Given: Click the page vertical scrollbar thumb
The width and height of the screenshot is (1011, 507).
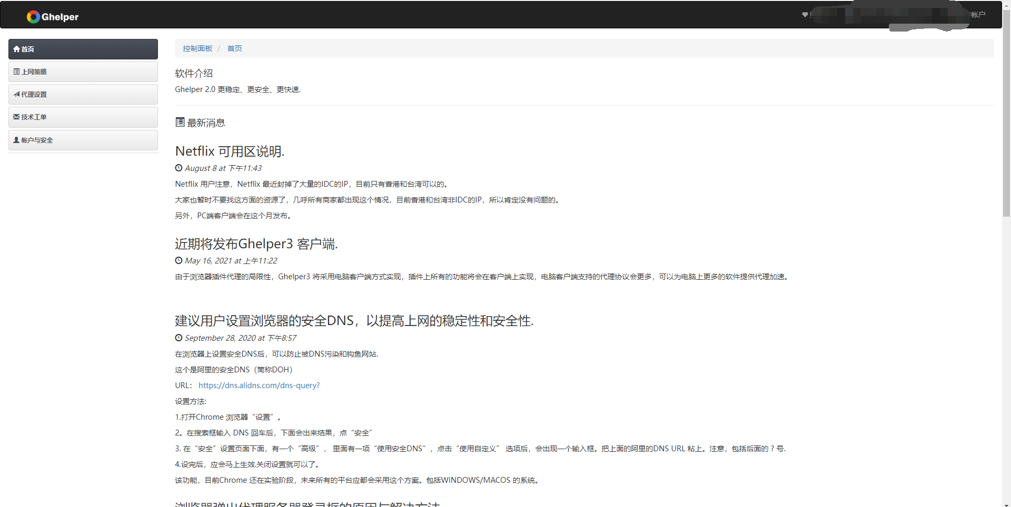Looking at the screenshot, I should point(1006,112).
